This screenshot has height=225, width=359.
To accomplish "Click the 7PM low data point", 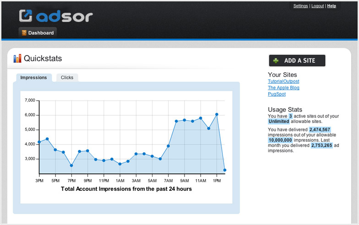I will click(x=71, y=166).
